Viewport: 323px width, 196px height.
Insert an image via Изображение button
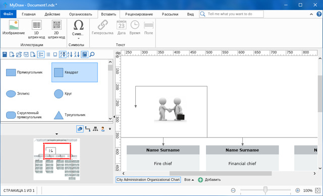tap(14, 27)
